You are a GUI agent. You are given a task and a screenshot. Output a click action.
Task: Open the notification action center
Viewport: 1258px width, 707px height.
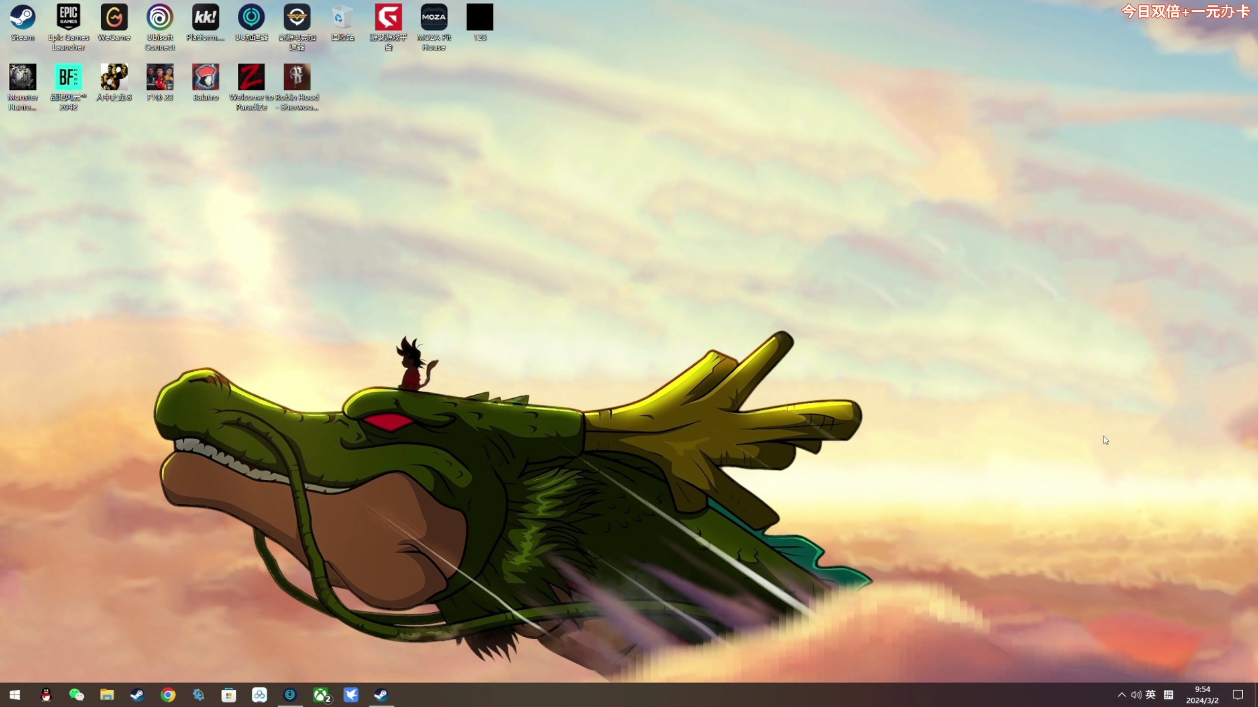(x=1238, y=695)
